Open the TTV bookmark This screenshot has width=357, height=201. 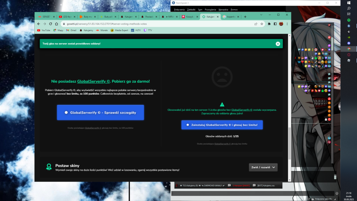(x=148, y=30)
